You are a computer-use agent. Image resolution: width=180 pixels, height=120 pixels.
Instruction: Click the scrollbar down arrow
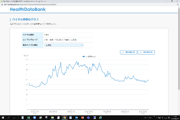point(179,114)
